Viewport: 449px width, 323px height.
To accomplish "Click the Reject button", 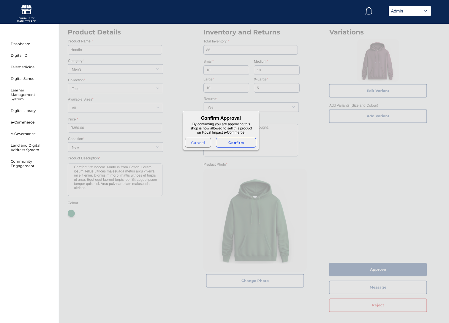I will click(x=378, y=305).
